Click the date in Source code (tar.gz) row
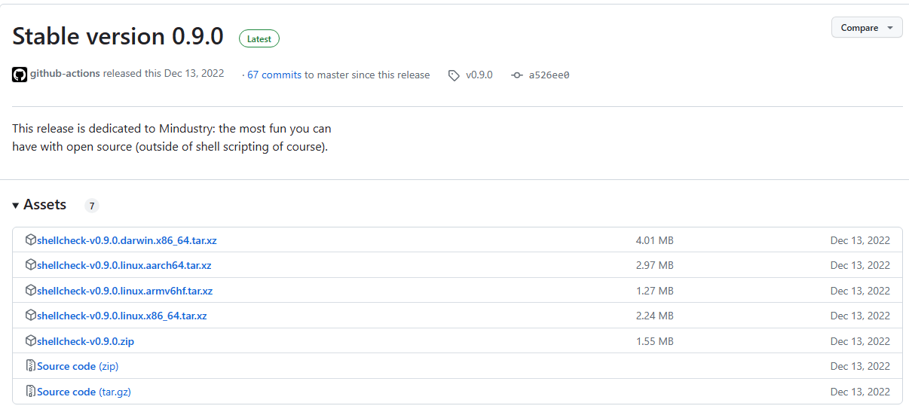Screen dimensions: 909x412 click(x=860, y=392)
